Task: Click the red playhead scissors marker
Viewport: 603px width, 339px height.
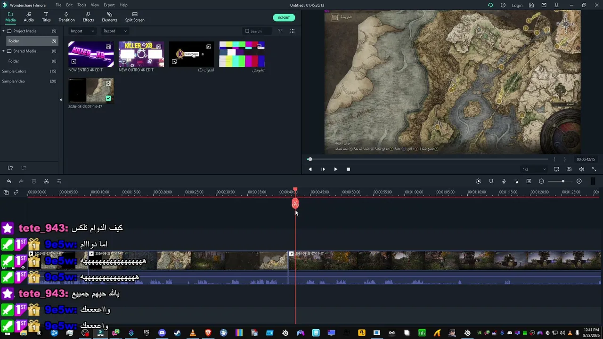Action: point(295,203)
